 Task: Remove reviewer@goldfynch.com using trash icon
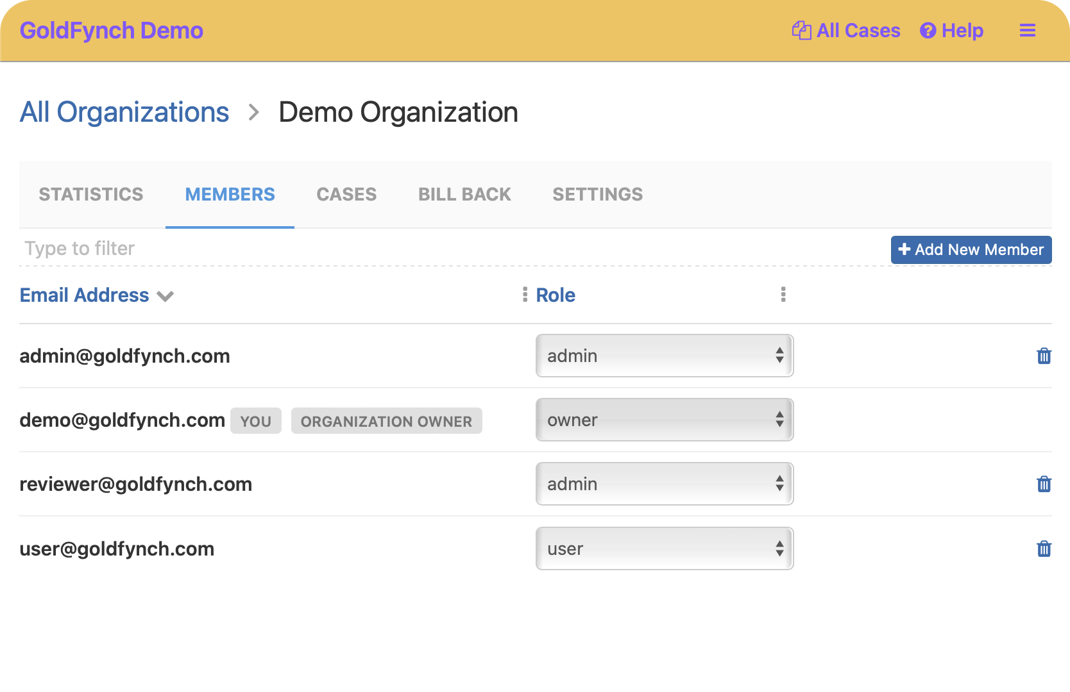(x=1044, y=484)
